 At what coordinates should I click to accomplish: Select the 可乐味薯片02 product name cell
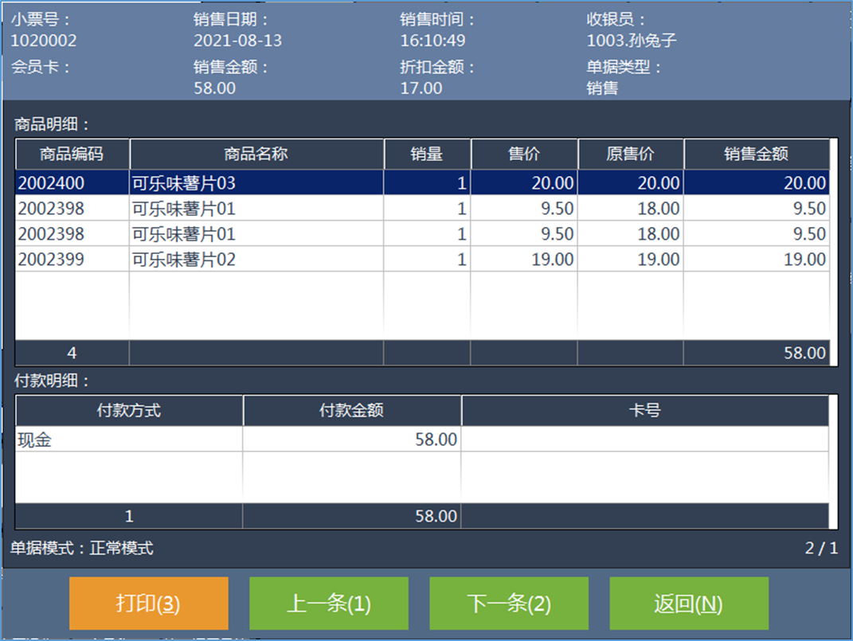click(x=256, y=260)
